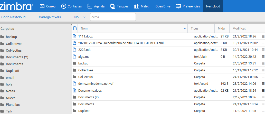This screenshot has width=265, height=114.
Task: Open the hamburger menu for the backup row
Action: 263,63
